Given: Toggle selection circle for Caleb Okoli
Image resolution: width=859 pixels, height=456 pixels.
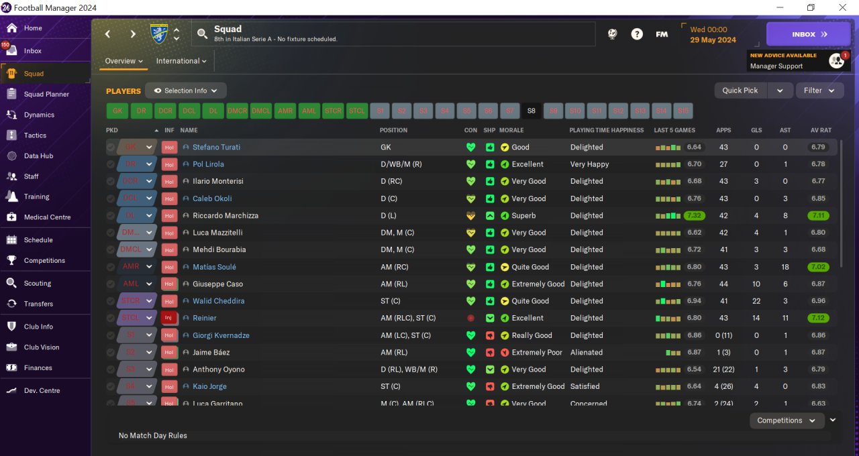Looking at the screenshot, I should (x=111, y=198).
